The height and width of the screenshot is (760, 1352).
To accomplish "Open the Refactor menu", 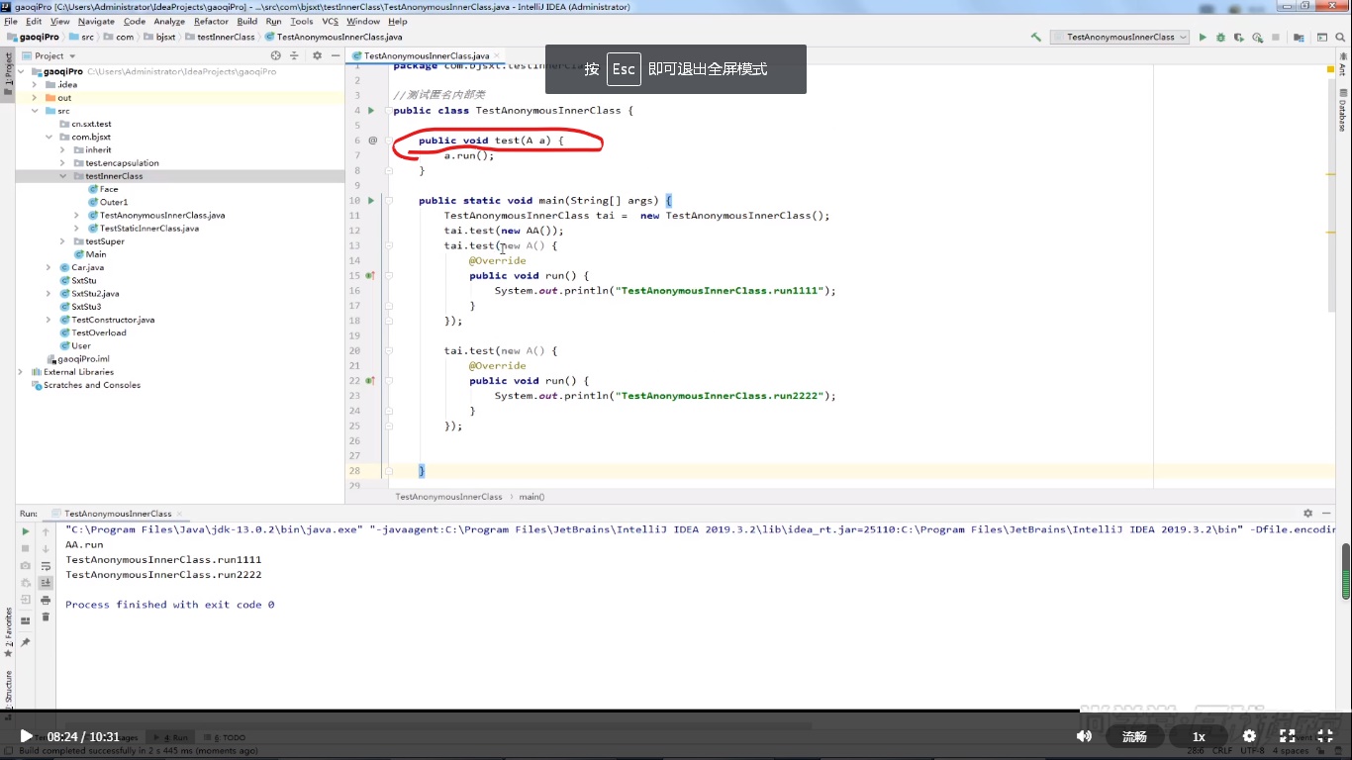I will pos(211,21).
